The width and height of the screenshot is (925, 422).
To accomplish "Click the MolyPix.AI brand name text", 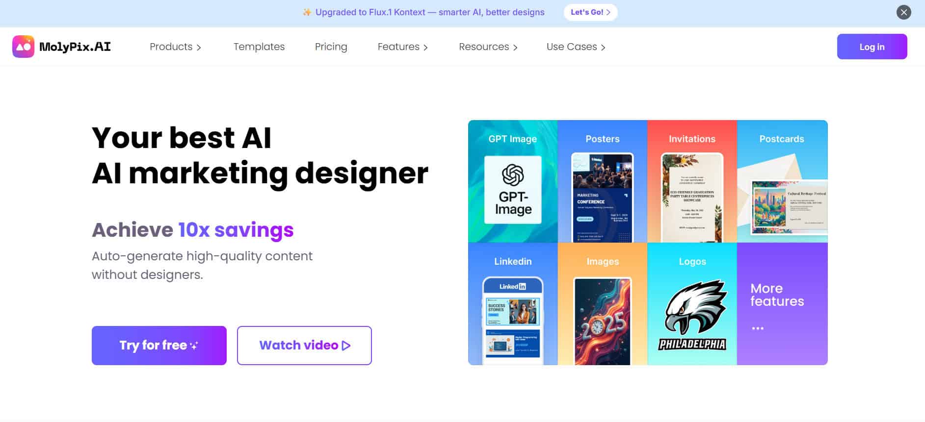I will (x=75, y=47).
